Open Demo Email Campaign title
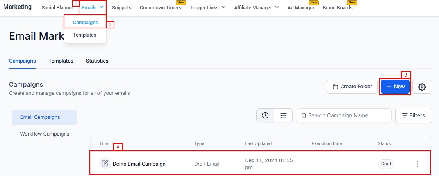This screenshot has width=439, height=176. [x=139, y=164]
